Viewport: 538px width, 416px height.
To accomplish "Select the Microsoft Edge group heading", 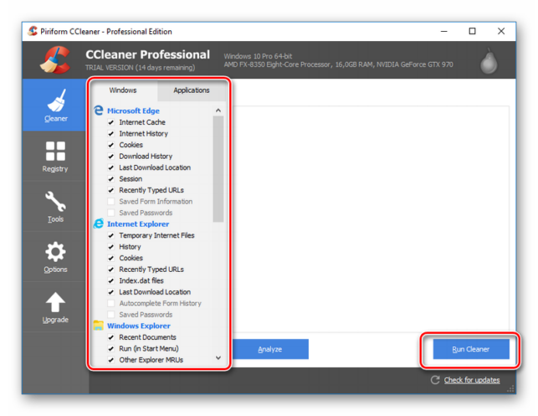I will click(x=133, y=110).
